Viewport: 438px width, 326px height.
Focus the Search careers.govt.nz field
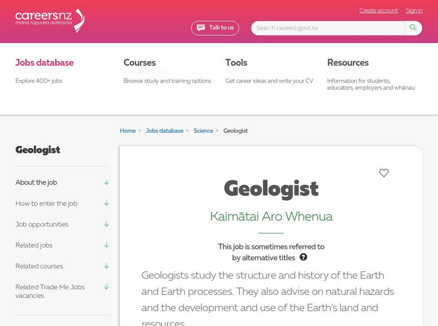(327, 28)
